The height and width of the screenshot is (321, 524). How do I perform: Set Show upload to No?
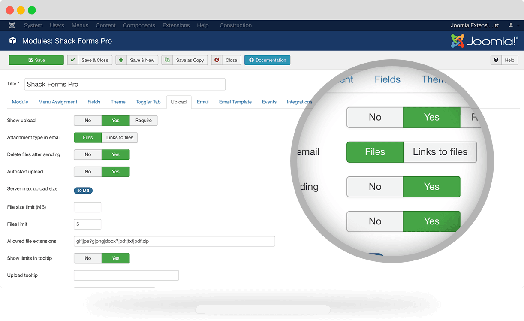pyautogui.click(x=88, y=121)
